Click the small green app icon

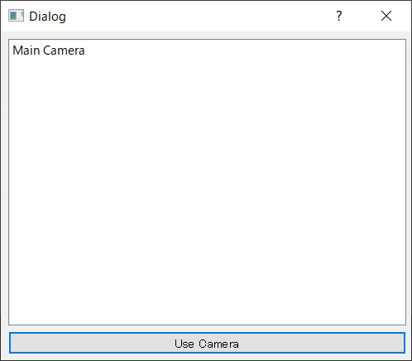pos(16,16)
